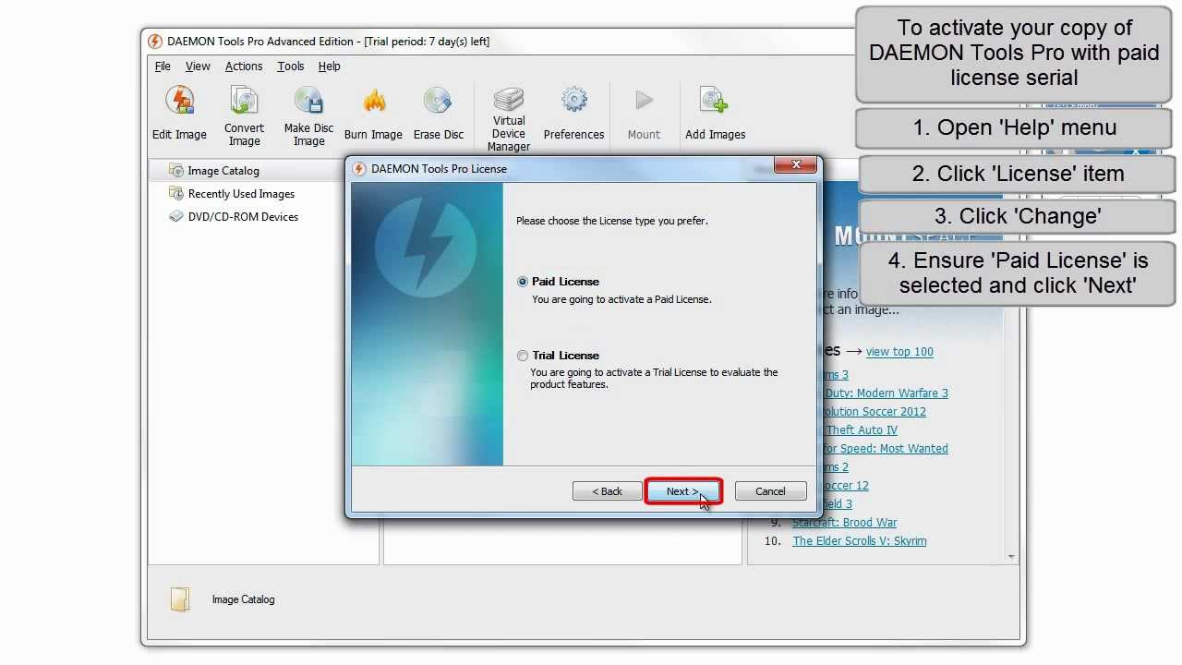Viewport: 1182px width, 665px height.
Task: Open the File menu
Action: [163, 66]
